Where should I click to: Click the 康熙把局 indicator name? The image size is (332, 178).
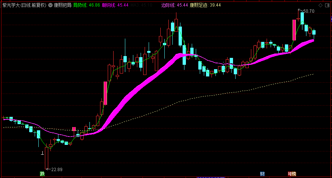[x=63, y=5]
